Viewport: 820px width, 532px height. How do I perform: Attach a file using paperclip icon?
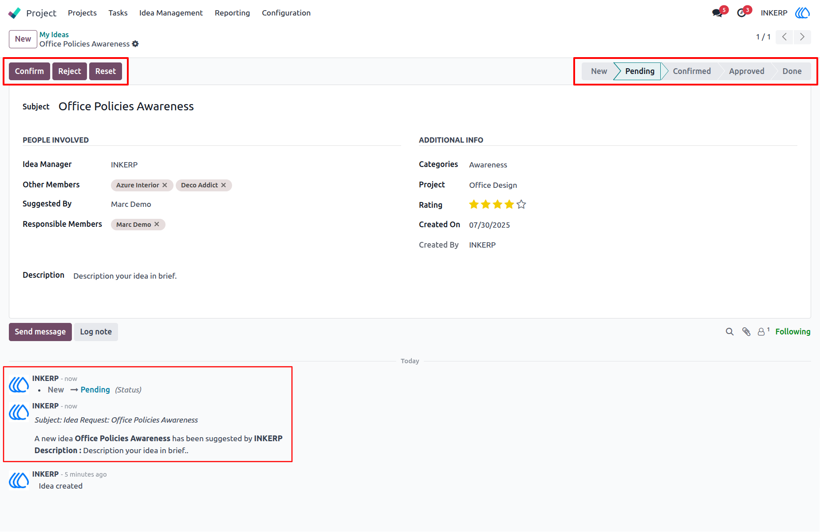[746, 332]
